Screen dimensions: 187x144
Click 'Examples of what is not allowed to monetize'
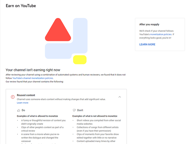click(x=95, y=116)
